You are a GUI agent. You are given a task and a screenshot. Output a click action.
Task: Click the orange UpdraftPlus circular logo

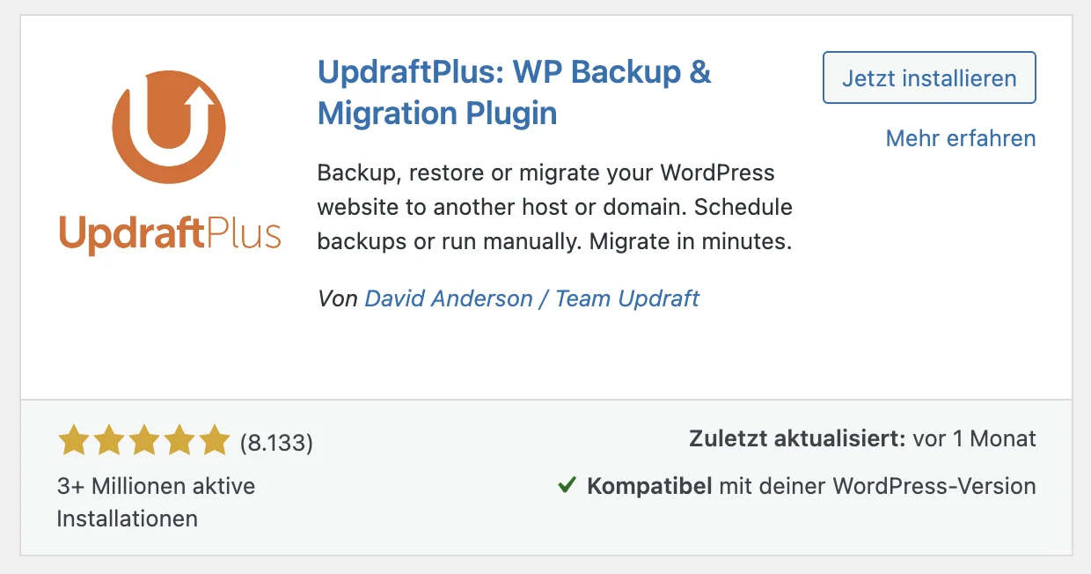169,127
